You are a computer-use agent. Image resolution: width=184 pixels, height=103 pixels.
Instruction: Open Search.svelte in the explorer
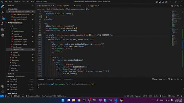pos(17,47)
